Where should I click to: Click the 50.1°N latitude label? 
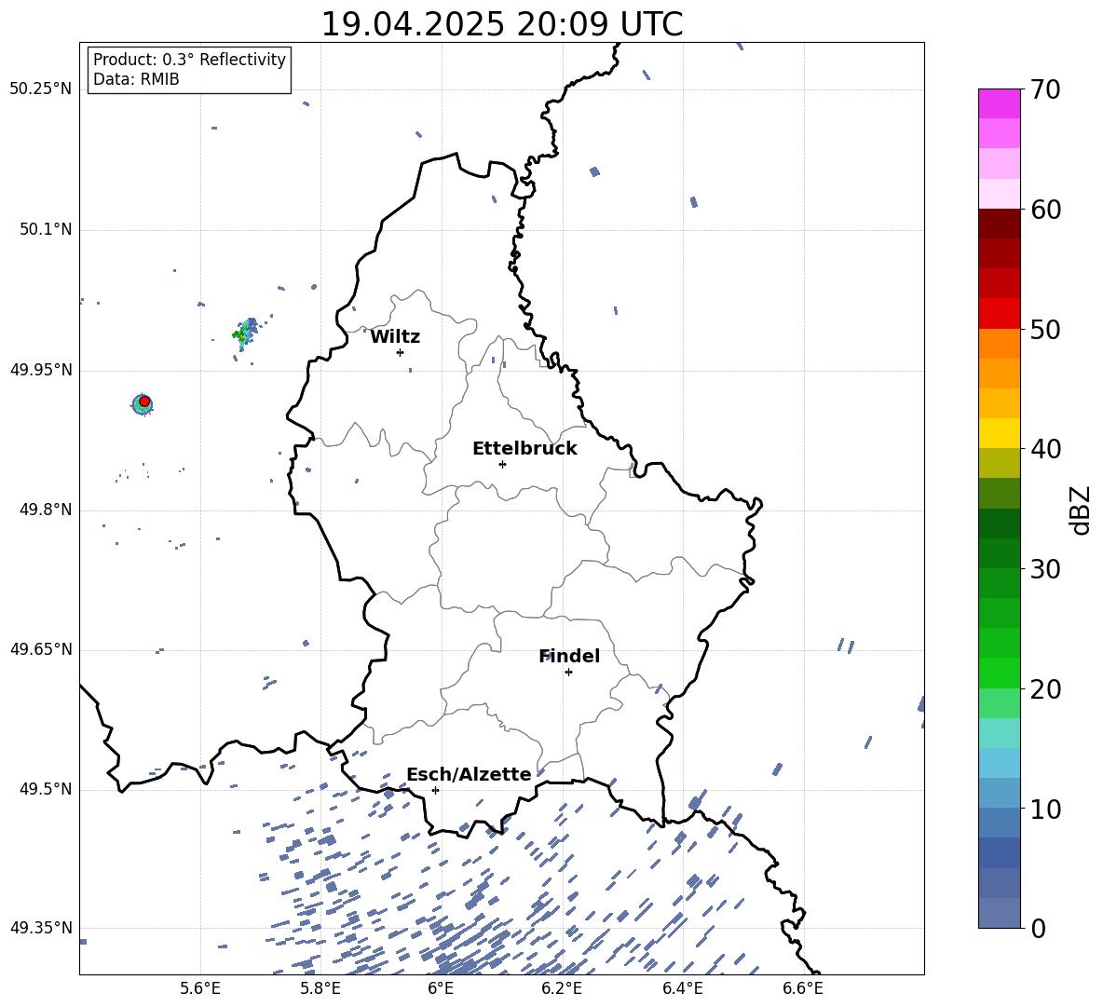pyautogui.click(x=46, y=229)
